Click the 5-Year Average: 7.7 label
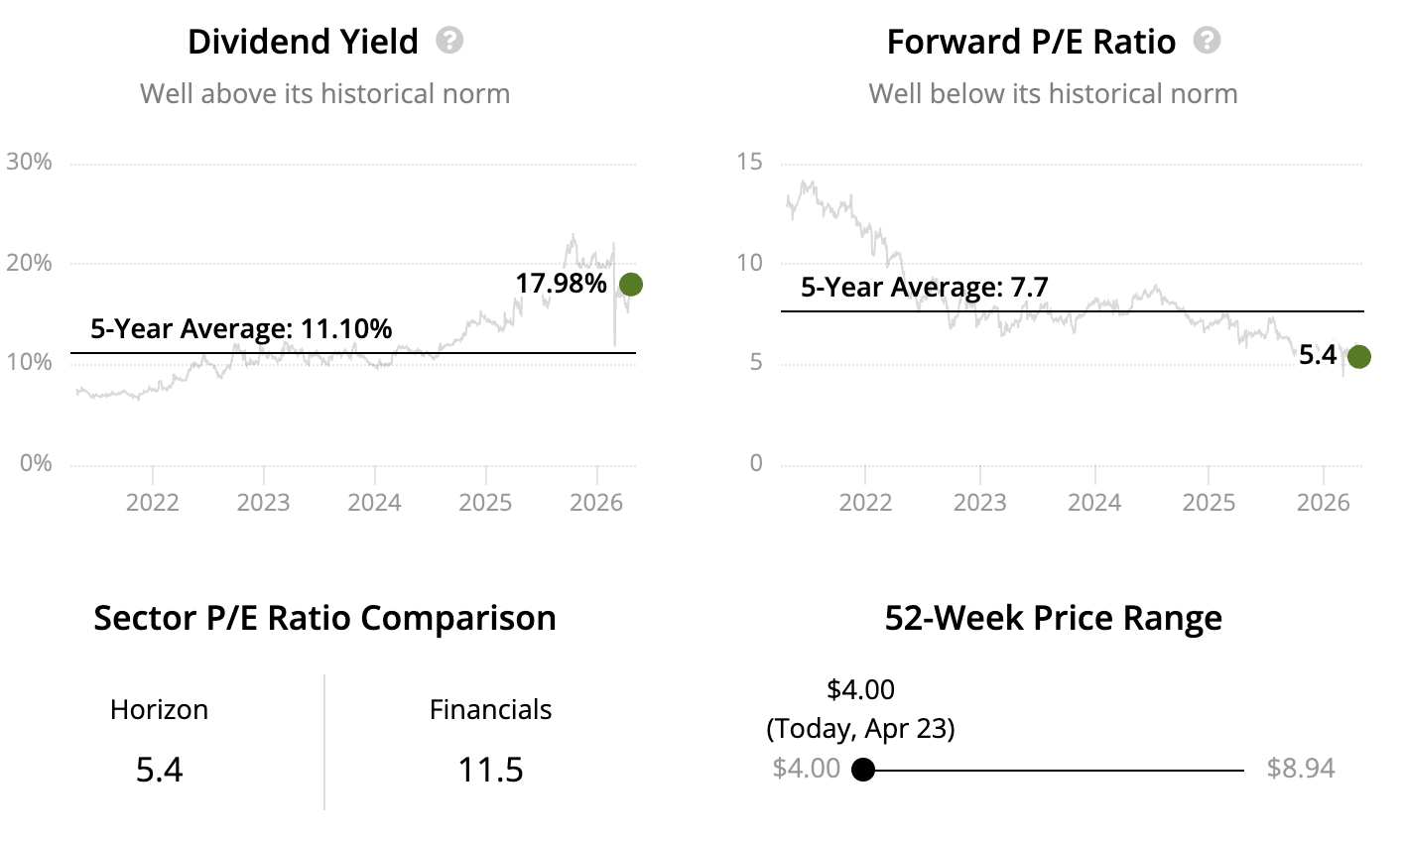 [924, 288]
